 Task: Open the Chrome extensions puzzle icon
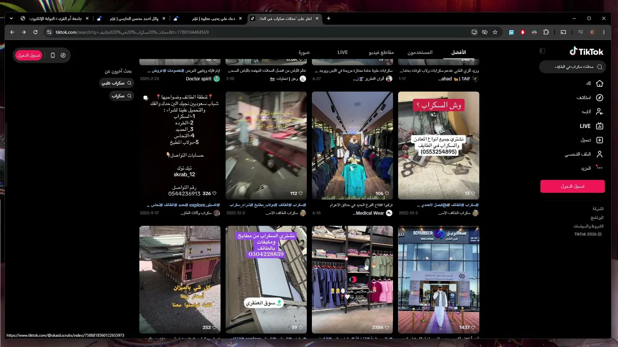pyautogui.click(x=546, y=32)
